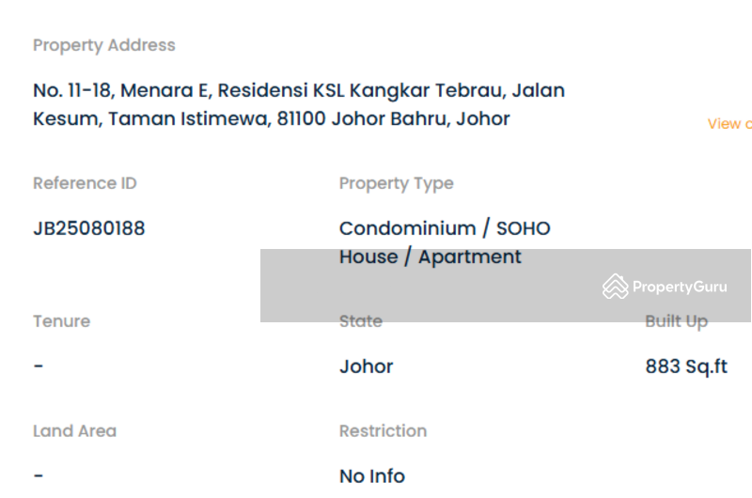752x498 pixels.
Task: Select the Condominium / SOHO text
Action: point(445,228)
